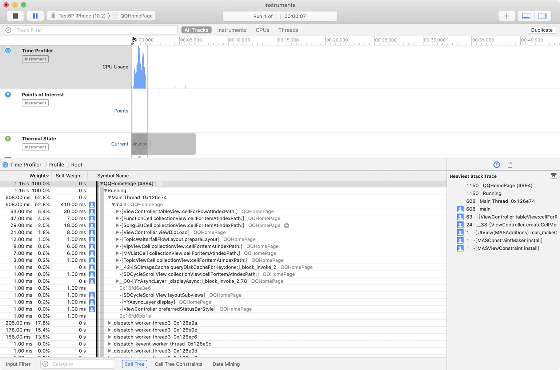Viewport: 560px width, 370px height.
Task: Expand the first _dispatch_worker_thread3 row
Action: pyautogui.click(x=109, y=323)
